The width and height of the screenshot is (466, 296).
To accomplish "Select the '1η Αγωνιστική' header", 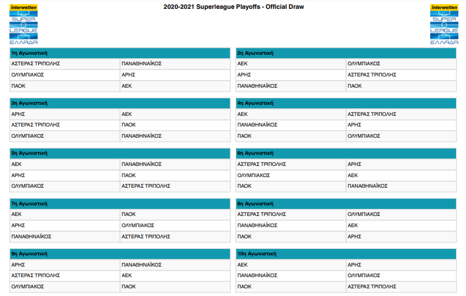I will (120, 53).
